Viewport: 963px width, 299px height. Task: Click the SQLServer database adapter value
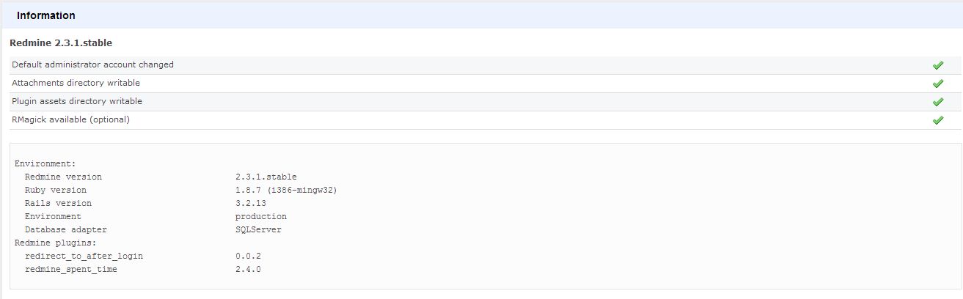[258, 230]
